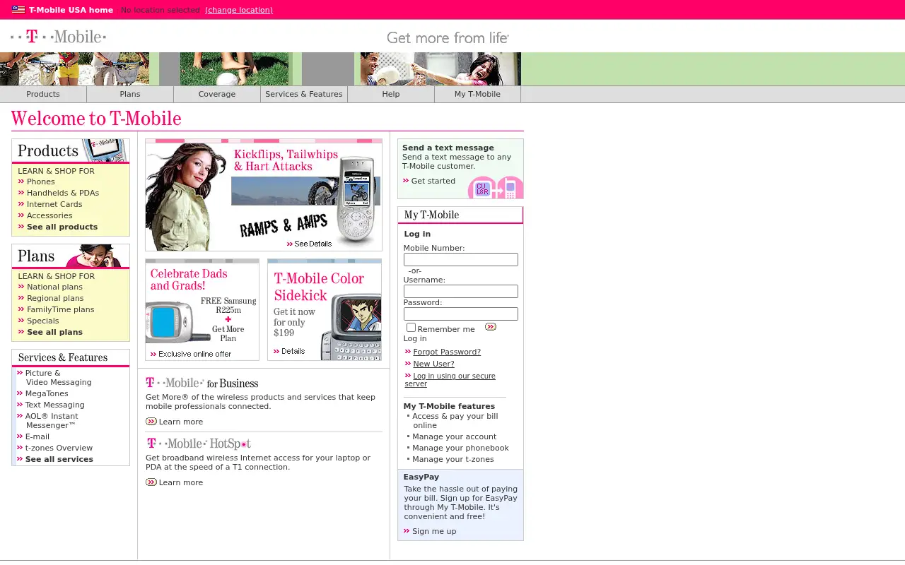Click the Password input field

(x=461, y=314)
